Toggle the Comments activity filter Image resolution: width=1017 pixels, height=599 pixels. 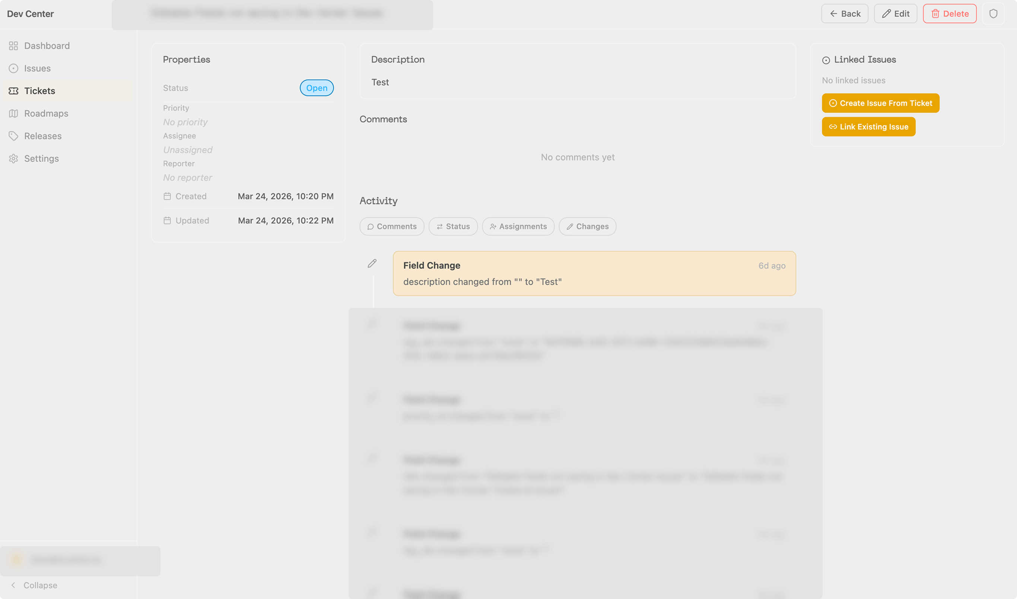(392, 226)
